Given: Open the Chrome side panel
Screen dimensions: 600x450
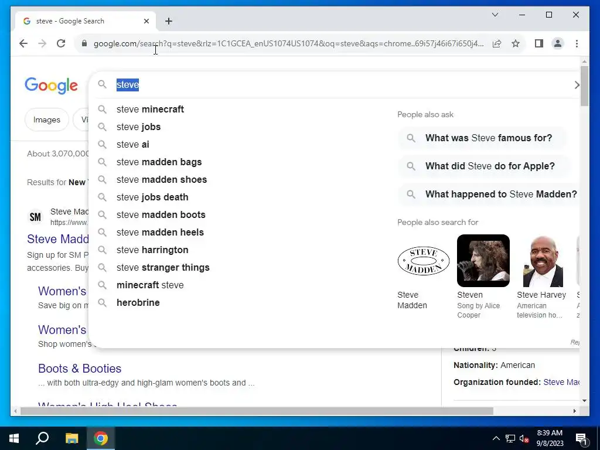Looking at the screenshot, I should click(539, 43).
